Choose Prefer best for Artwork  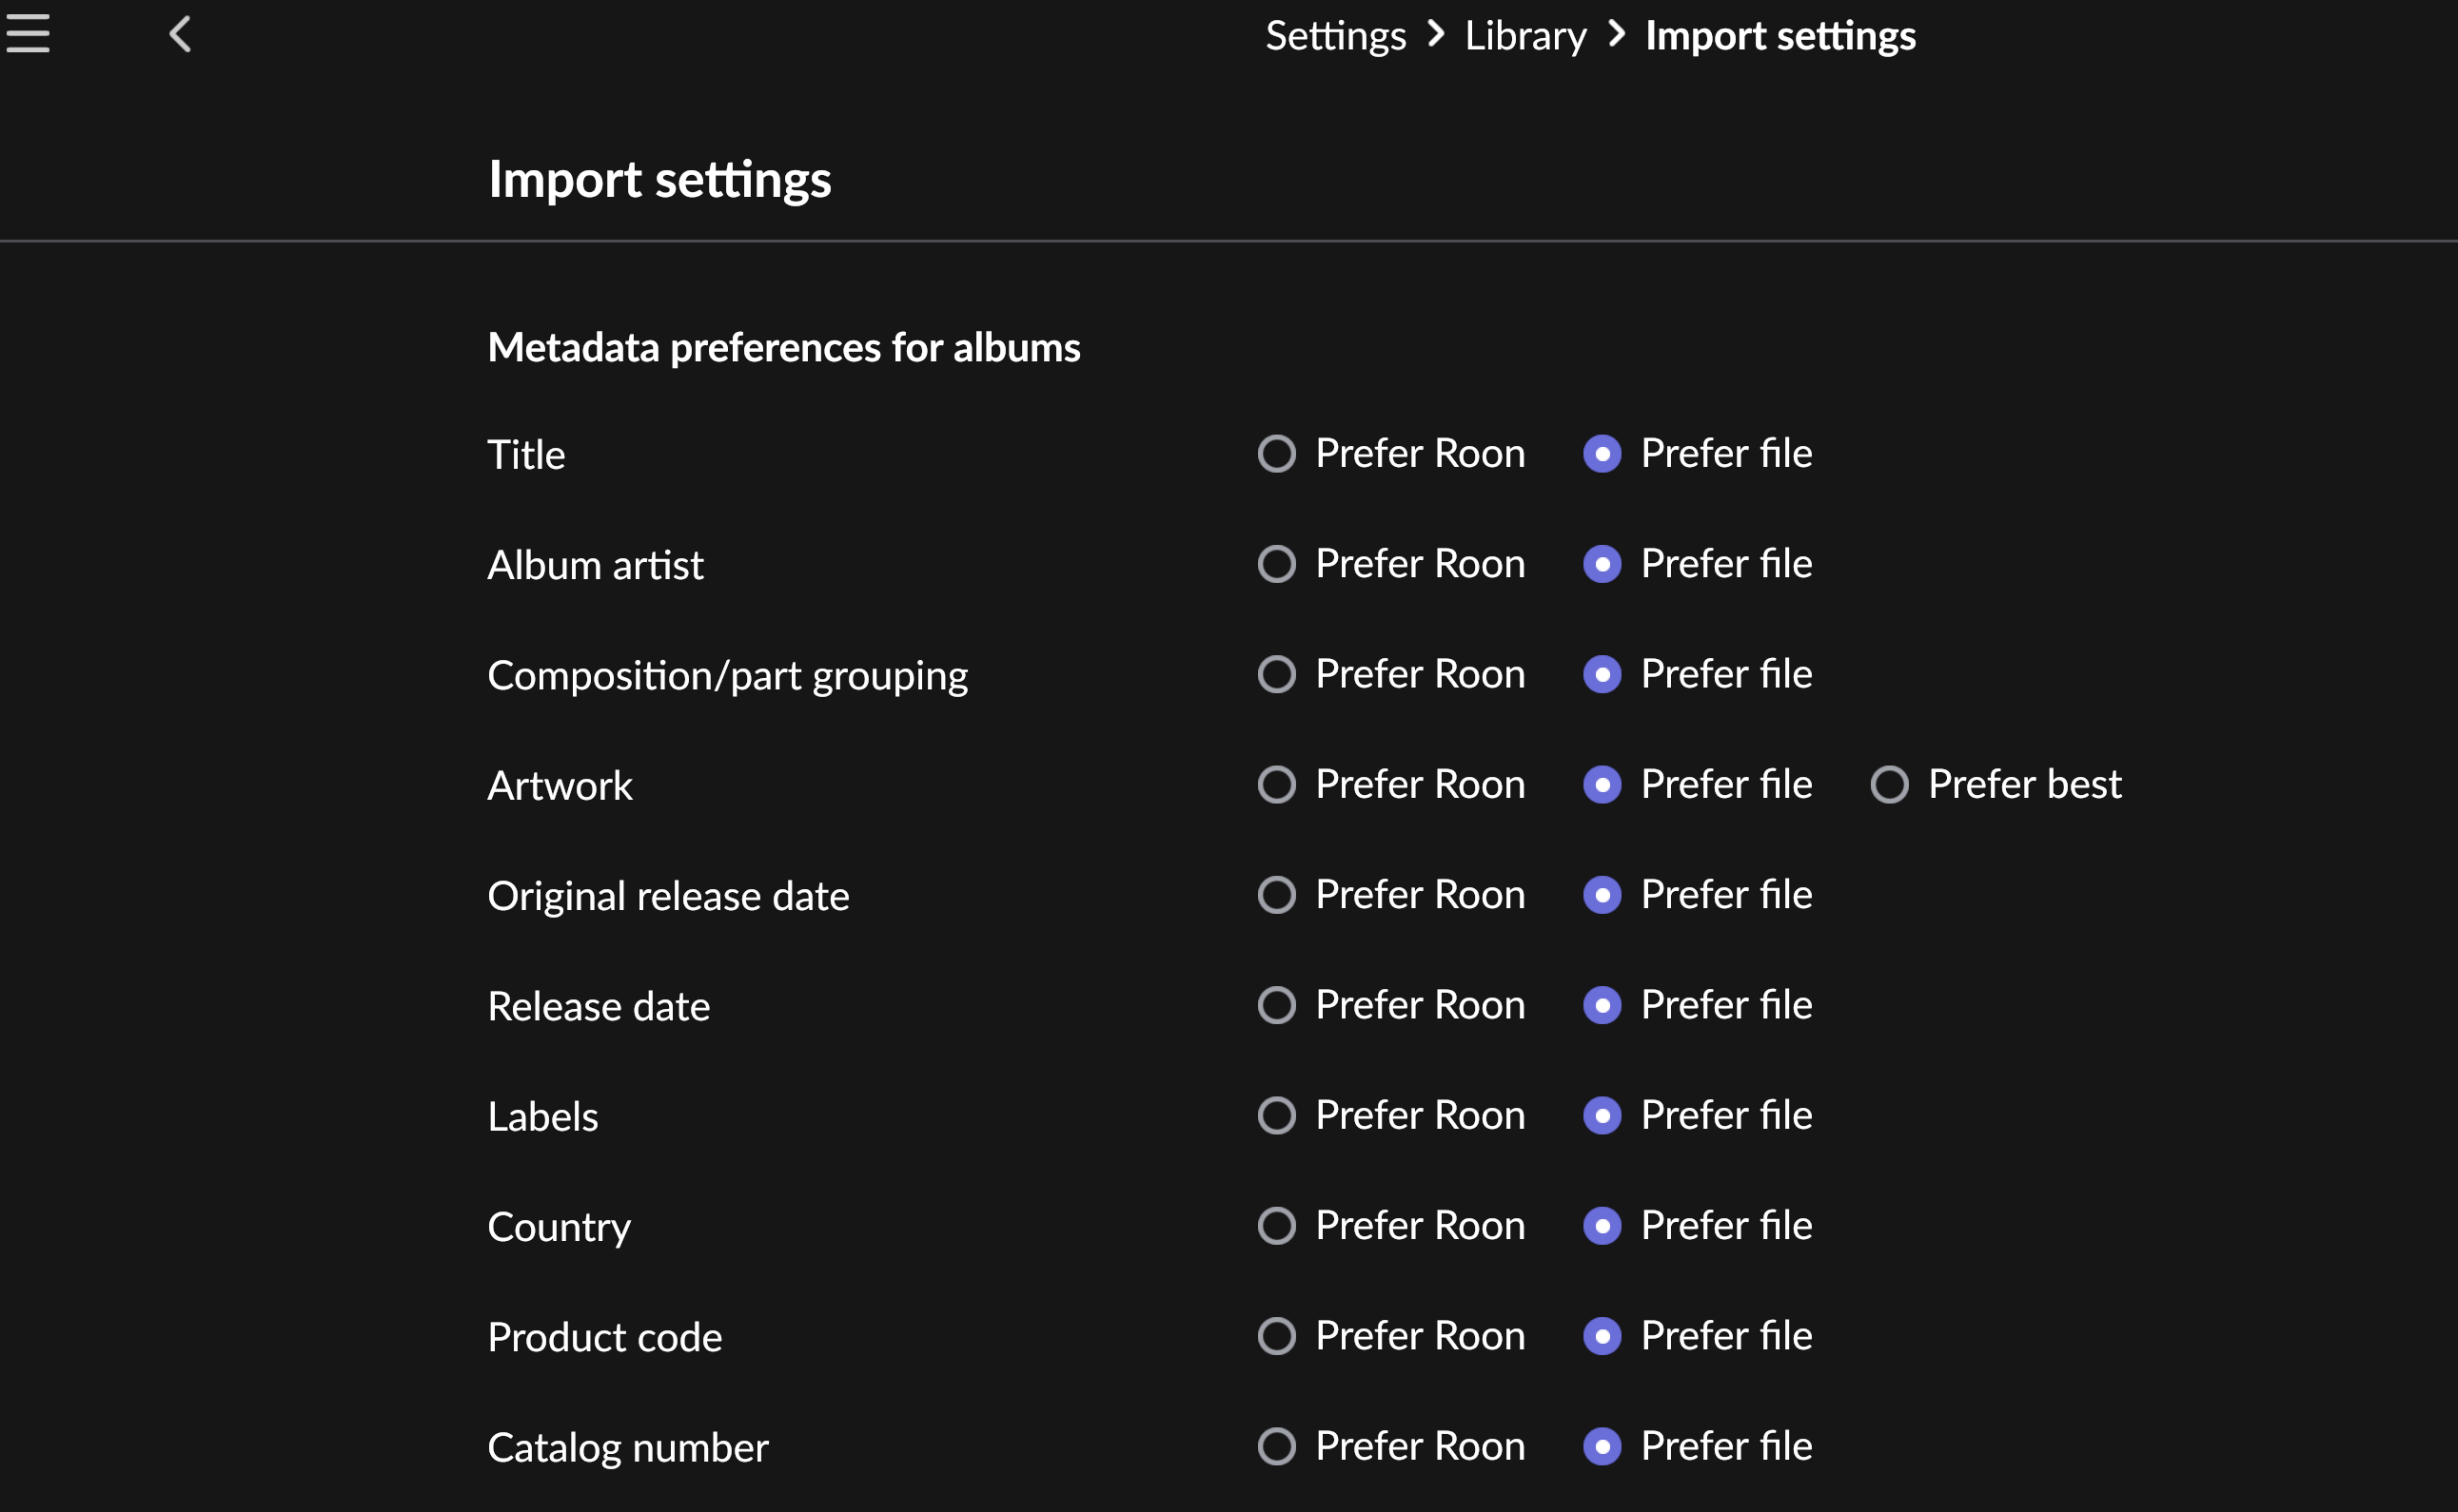pyautogui.click(x=1889, y=785)
